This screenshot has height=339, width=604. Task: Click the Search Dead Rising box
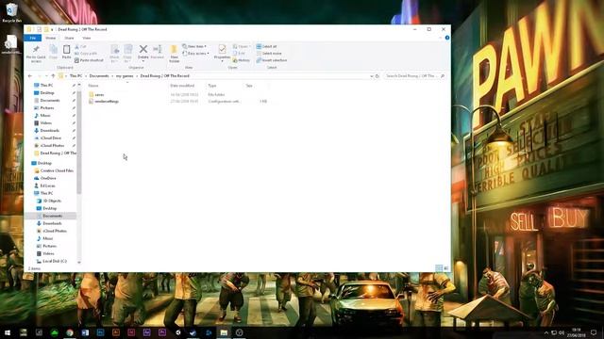coord(414,76)
